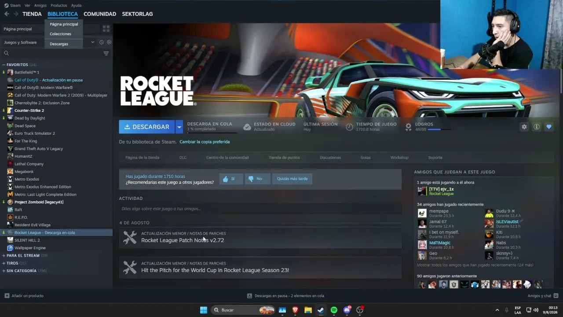Open the Página de la tienda link
563x317 pixels.
click(x=142, y=158)
